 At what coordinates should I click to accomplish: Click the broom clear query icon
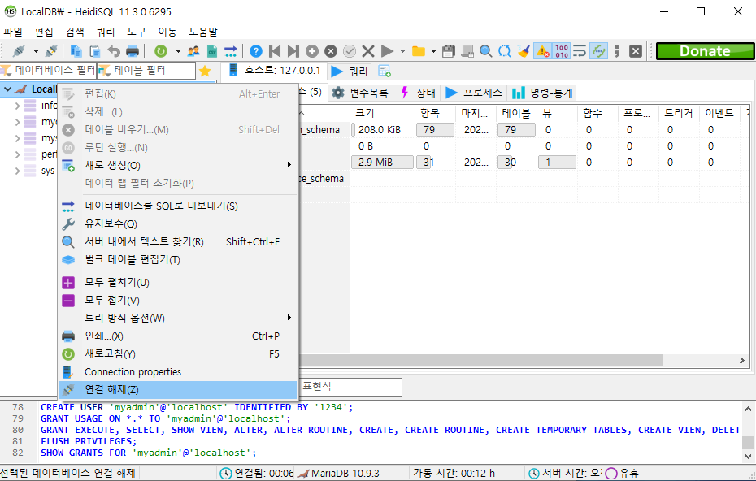click(x=524, y=51)
